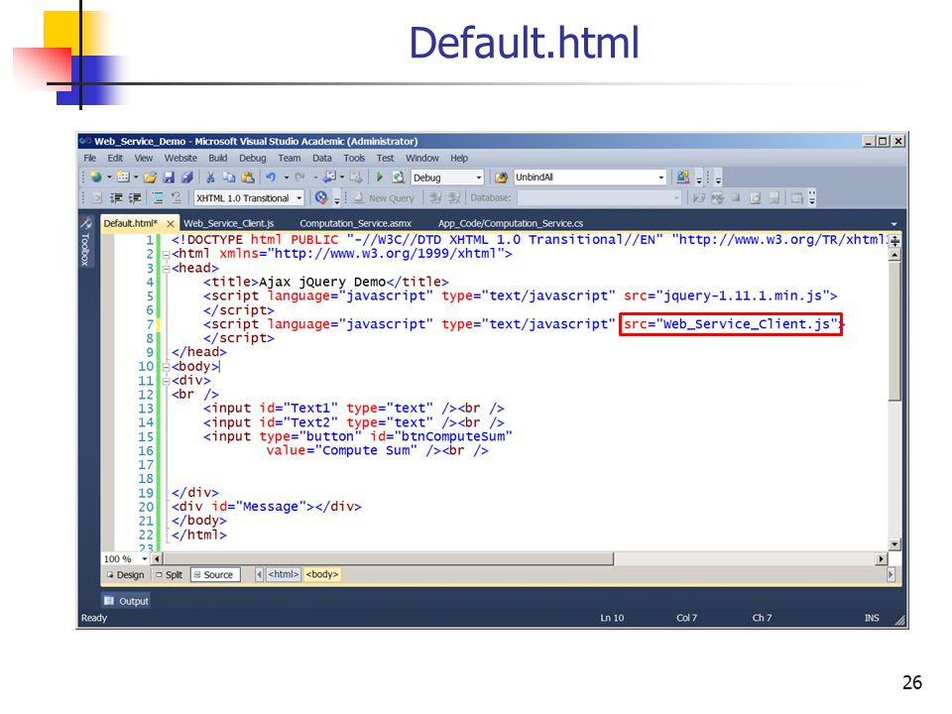Save Default.html with the floppy disk icon
Screen dimensions: 952x714
169,178
